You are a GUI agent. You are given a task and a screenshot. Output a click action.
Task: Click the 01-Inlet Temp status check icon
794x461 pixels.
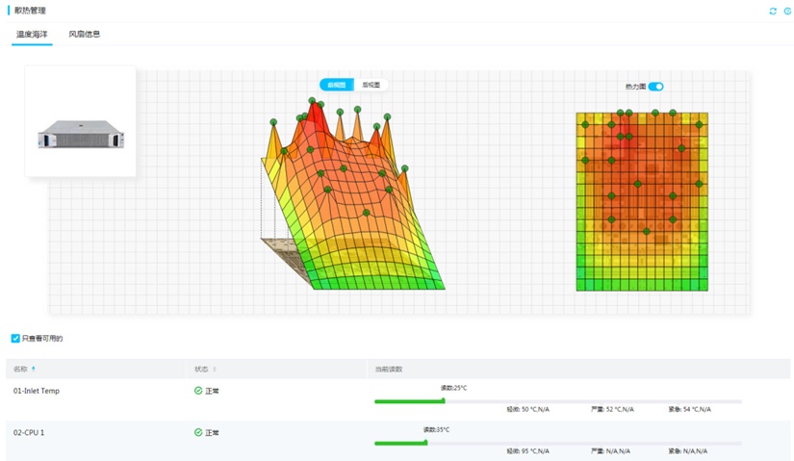[x=198, y=392]
